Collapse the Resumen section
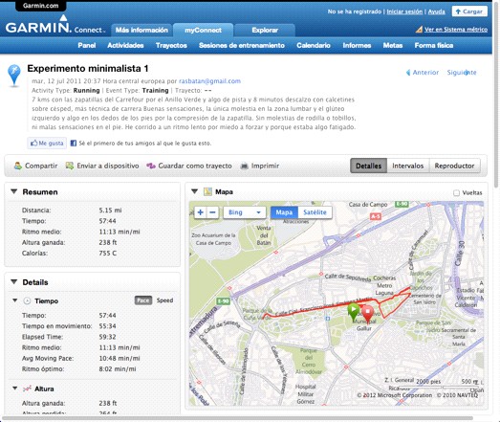Screen dimensions: 500x422 pyautogui.click(x=14, y=191)
